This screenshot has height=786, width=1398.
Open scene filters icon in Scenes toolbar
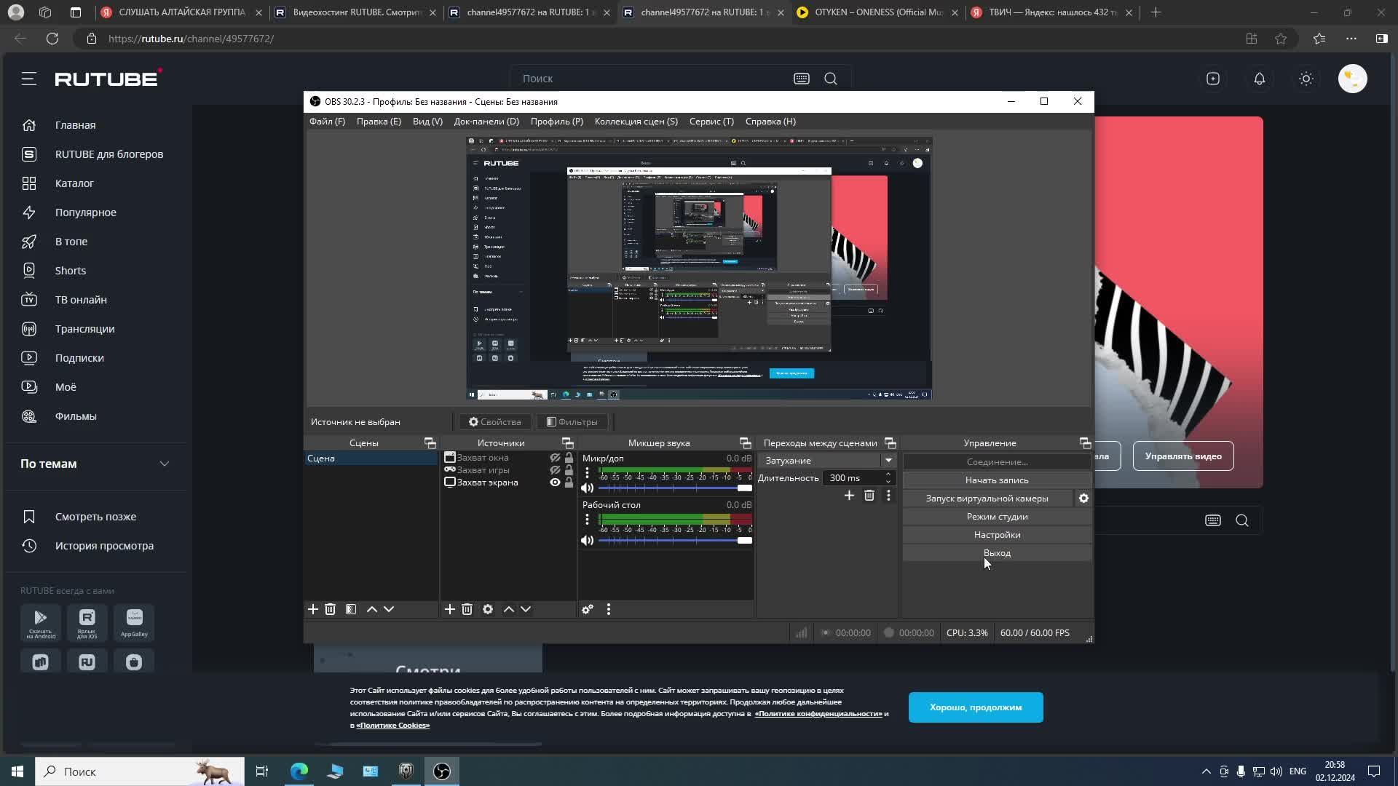click(x=351, y=609)
